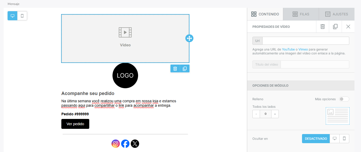
Task: Click the Ver pedido button
Action: [x=75, y=124]
